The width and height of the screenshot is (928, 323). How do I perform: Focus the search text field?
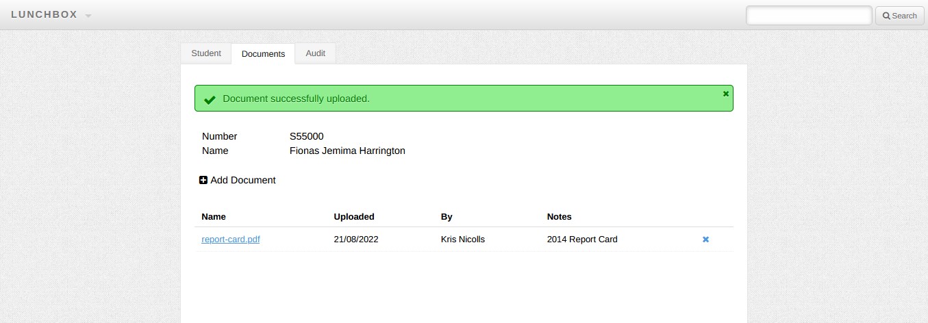[x=808, y=15]
